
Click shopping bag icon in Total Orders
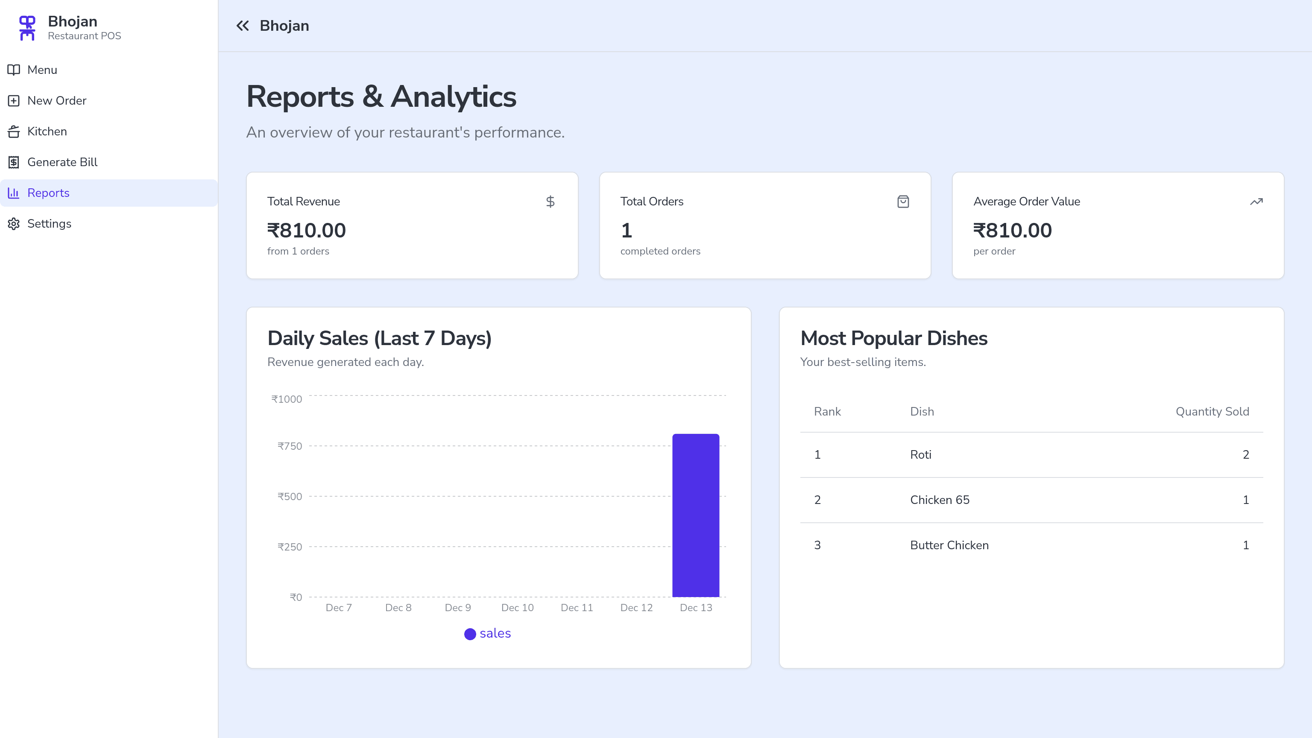coord(903,202)
